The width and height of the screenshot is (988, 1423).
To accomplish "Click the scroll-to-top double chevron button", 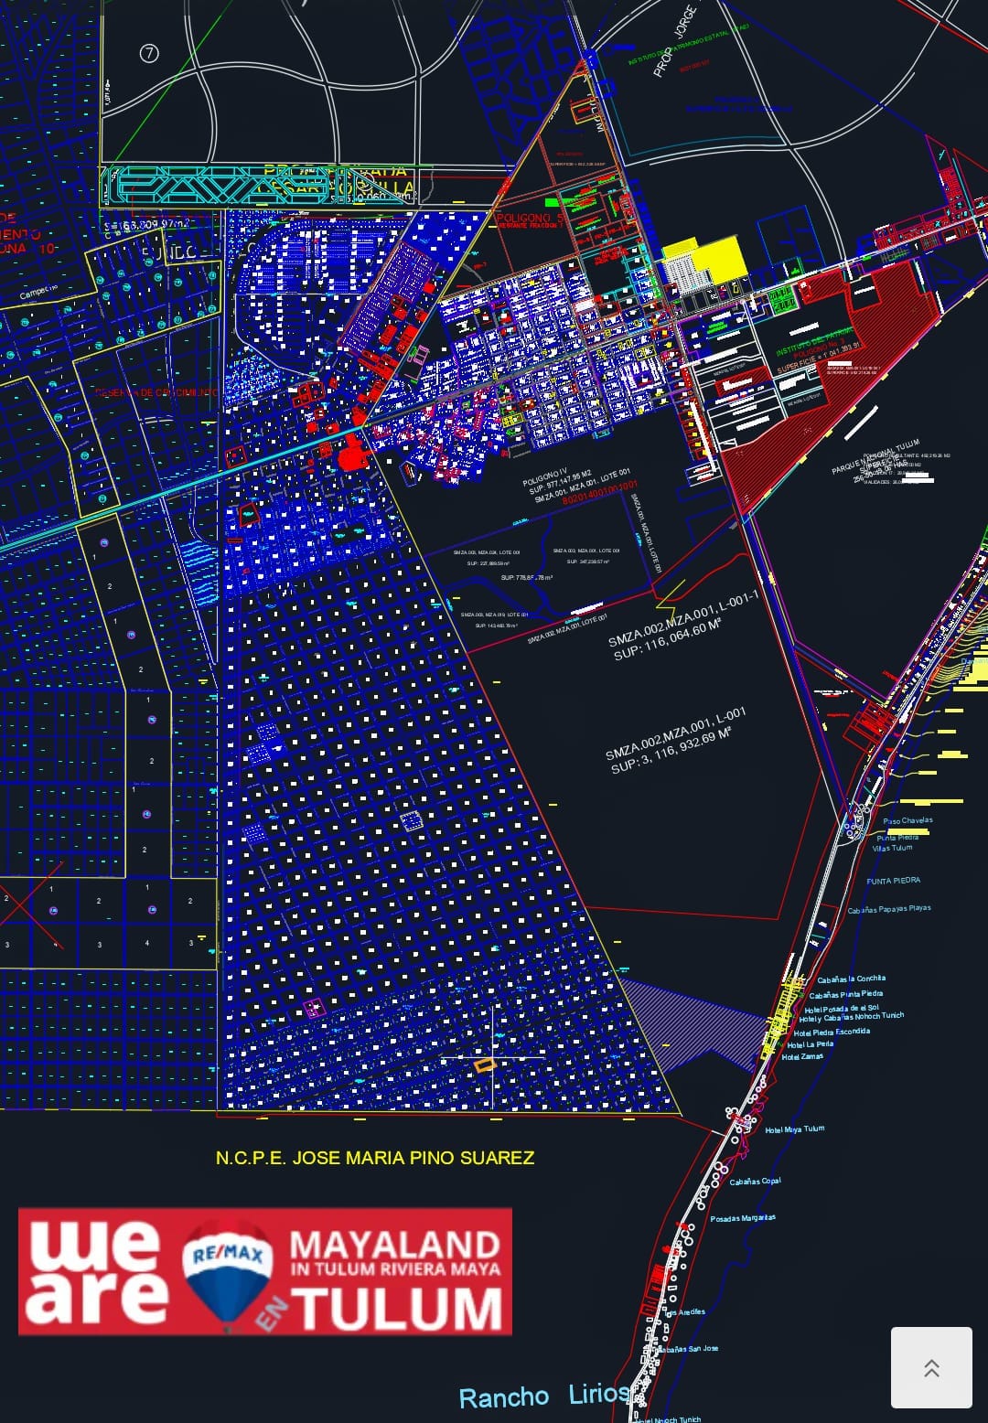I will click(x=931, y=1367).
